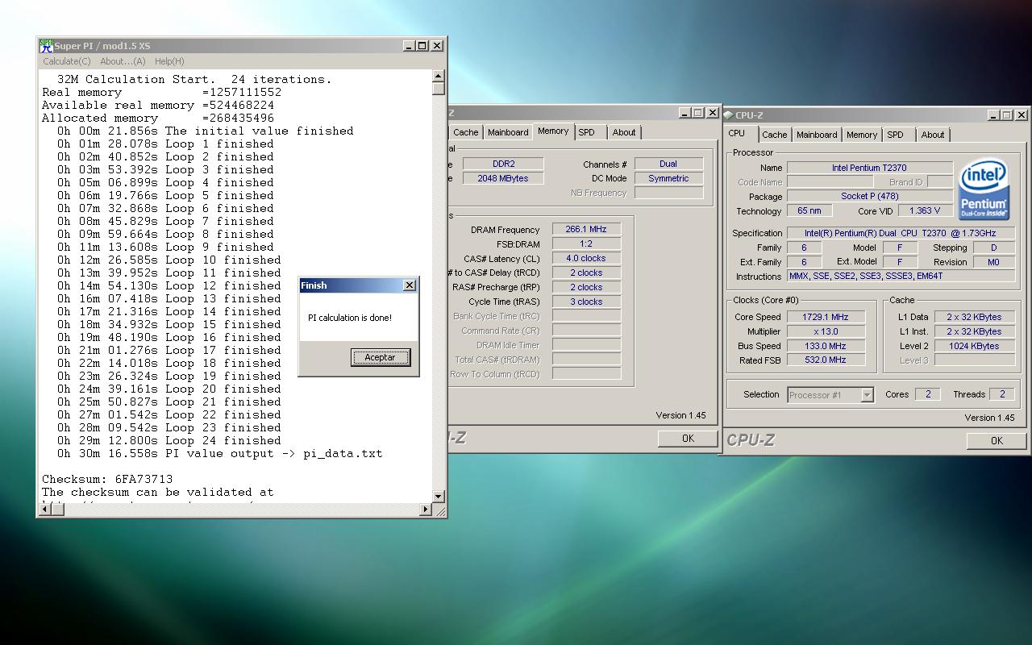
Task: Click the Core VID value 1.363 V
Action: click(x=924, y=210)
